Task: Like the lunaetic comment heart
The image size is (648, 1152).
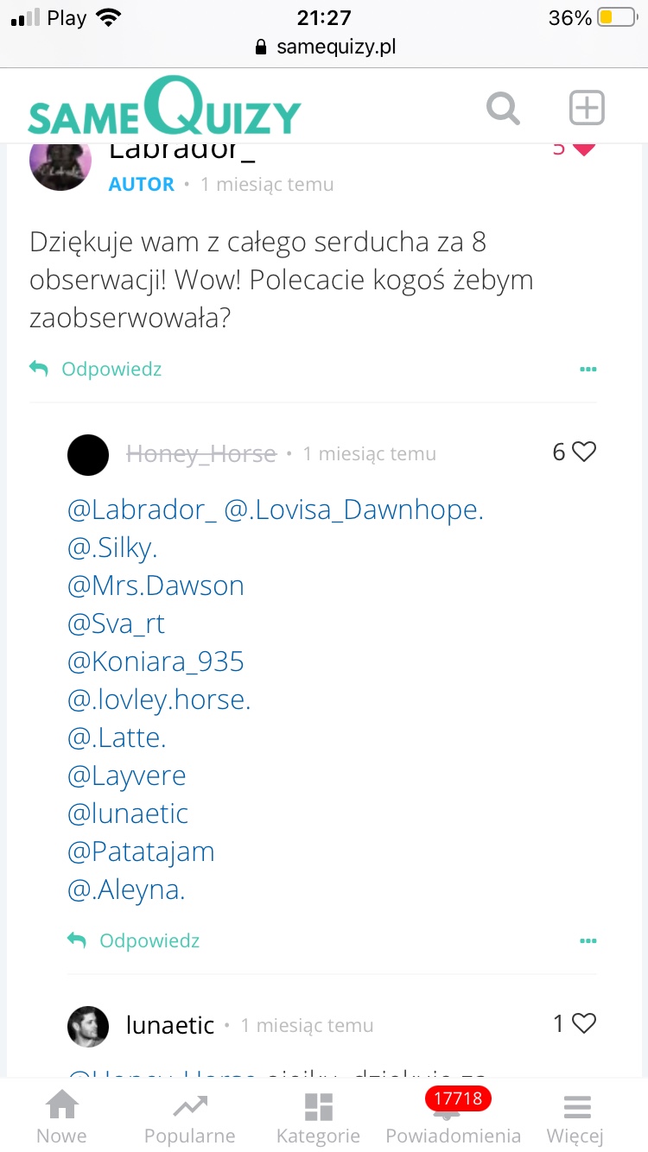Action: (585, 1023)
